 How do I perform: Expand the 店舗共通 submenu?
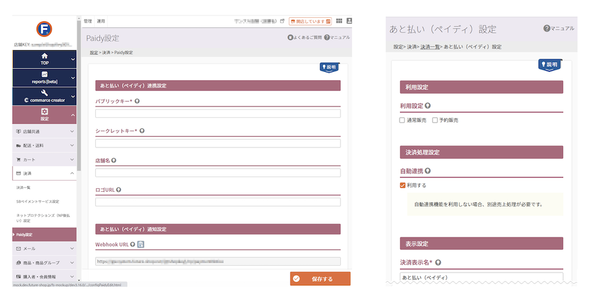(x=44, y=131)
